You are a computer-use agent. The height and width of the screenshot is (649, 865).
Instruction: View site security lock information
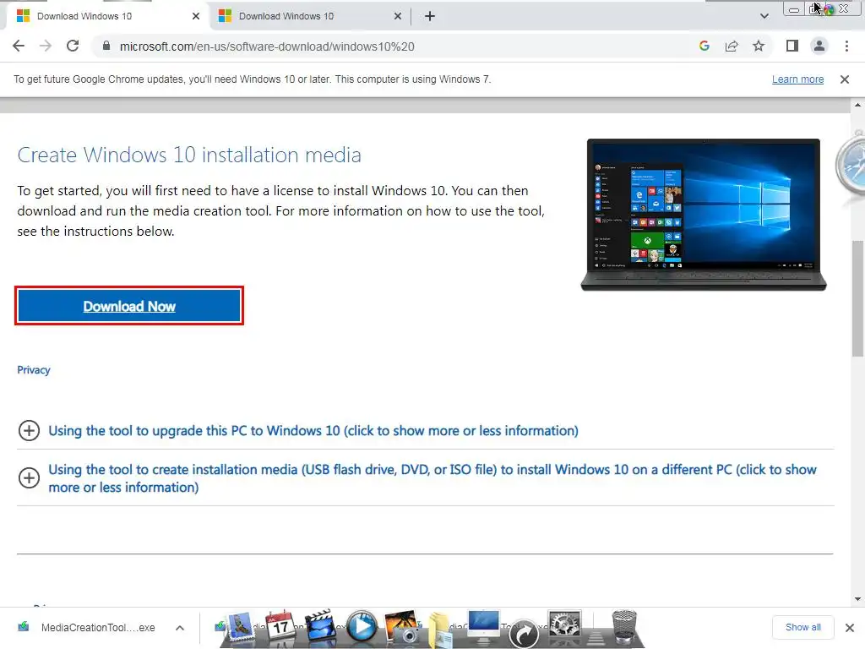point(106,46)
